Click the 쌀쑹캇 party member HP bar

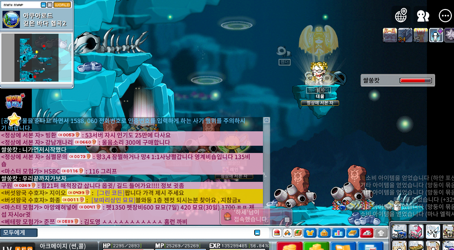pos(415,80)
